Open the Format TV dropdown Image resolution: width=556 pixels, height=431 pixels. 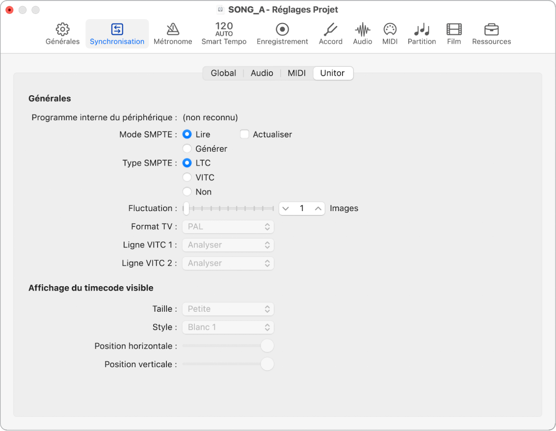[x=228, y=227]
